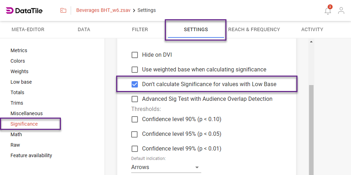This screenshot has height=175, width=351.
Task: Check Confidence level 99% threshold
Action: click(135, 149)
